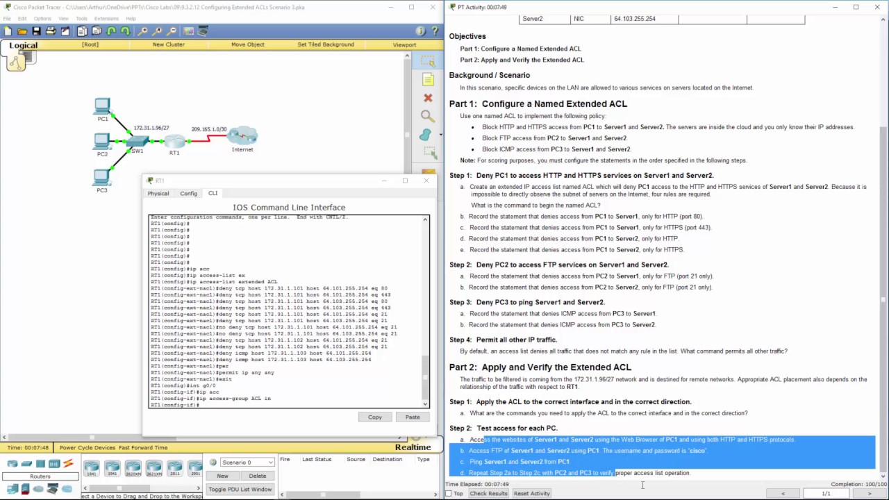
Task: Click the Undo green arrow icon
Action: (111, 31)
